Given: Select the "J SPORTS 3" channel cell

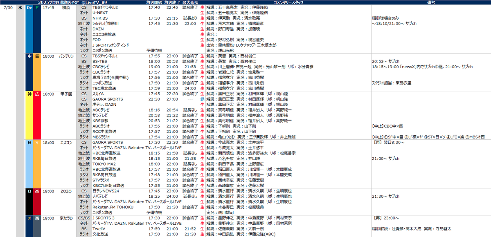Looking at the screenshot, I should [104, 218].
